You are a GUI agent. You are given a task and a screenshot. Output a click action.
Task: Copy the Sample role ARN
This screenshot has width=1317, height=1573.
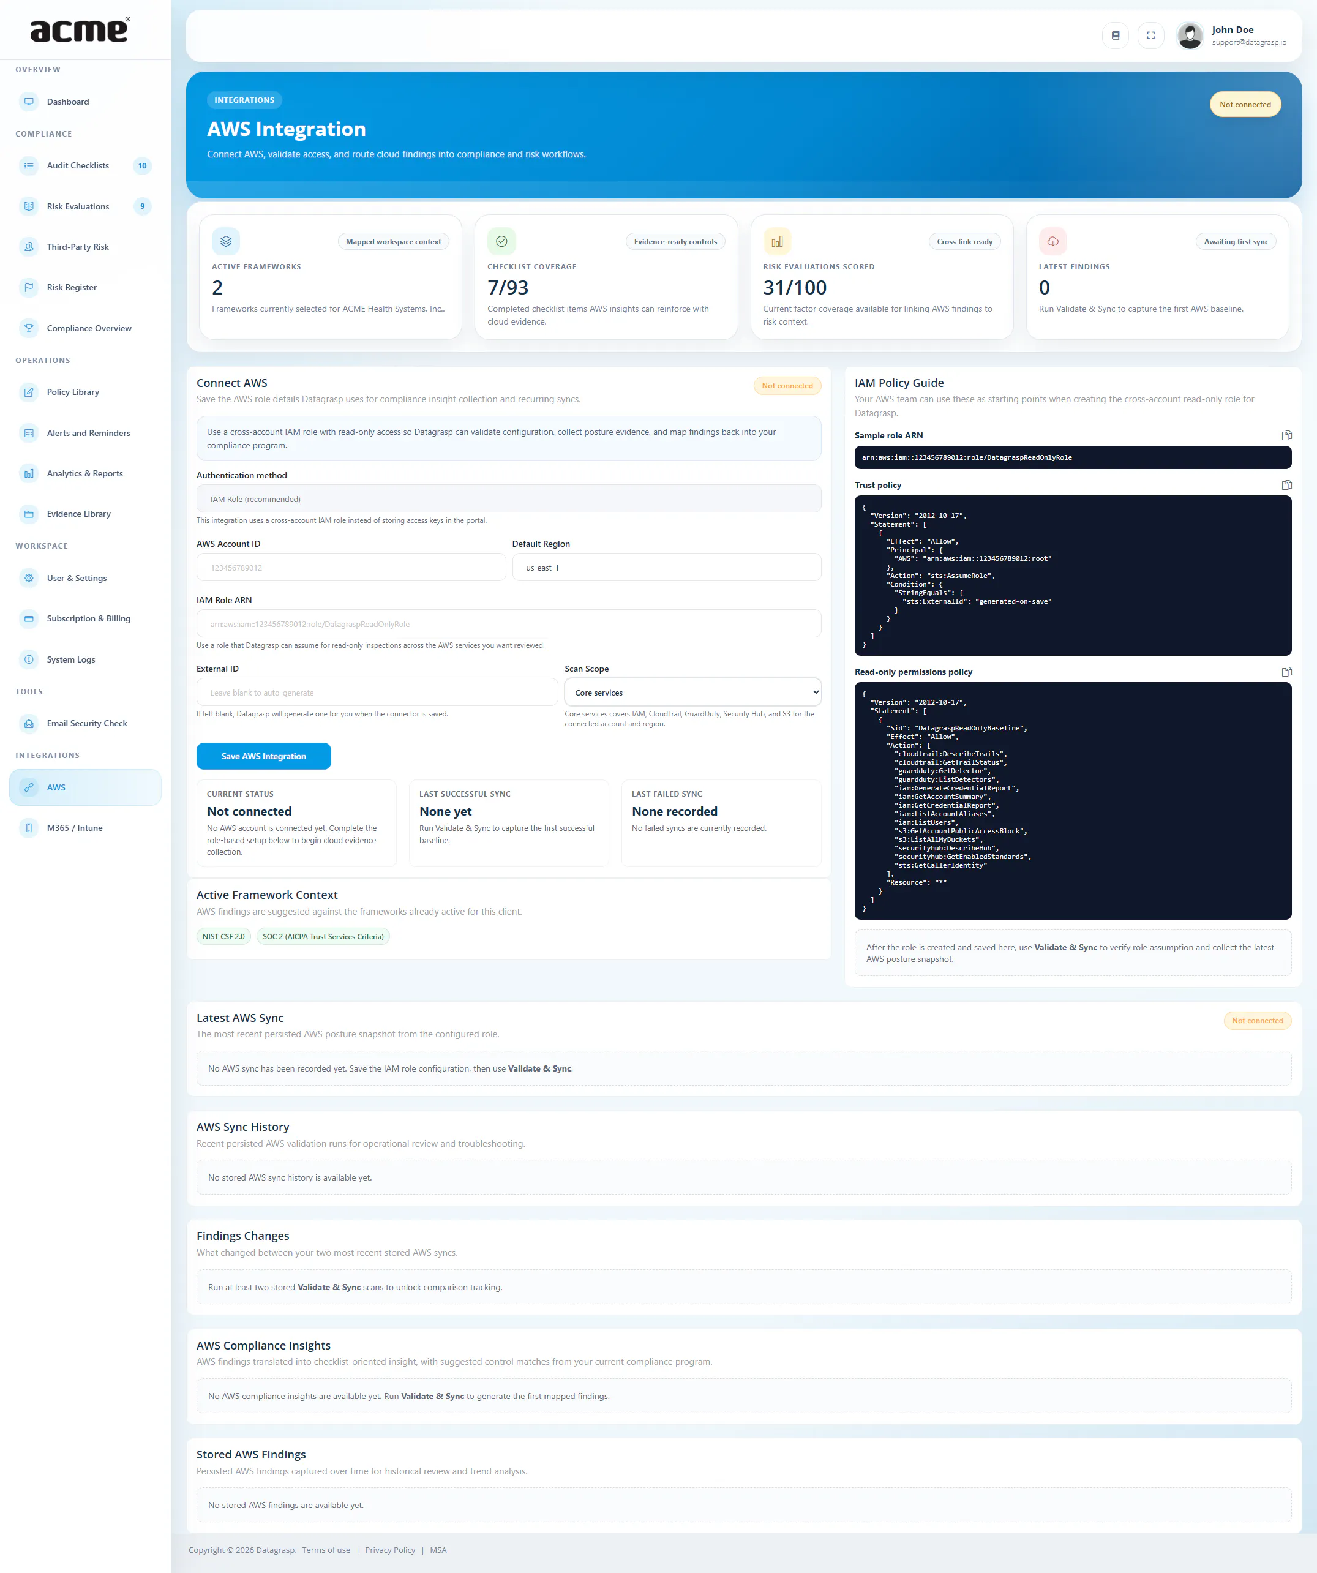click(1286, 435)
